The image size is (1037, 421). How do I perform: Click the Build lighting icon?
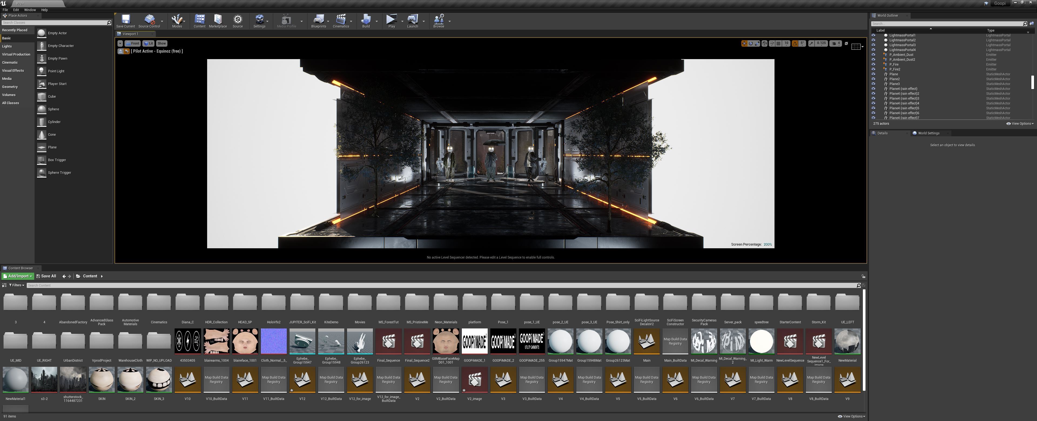click(366, 21)
